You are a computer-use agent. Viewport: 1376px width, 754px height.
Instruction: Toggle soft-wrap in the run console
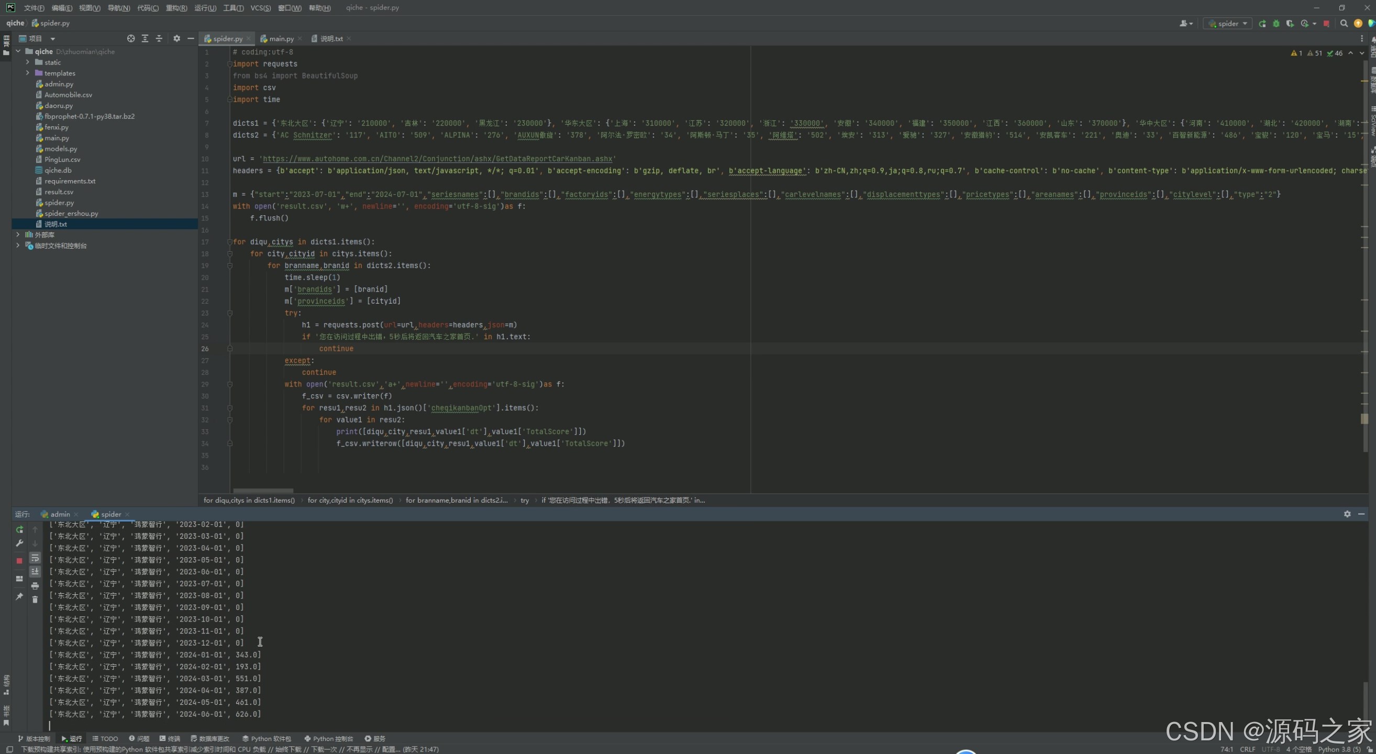click(x=35, y=558)
